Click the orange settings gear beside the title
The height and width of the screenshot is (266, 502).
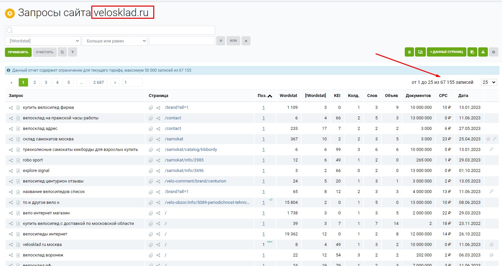(x=10, y=13)
